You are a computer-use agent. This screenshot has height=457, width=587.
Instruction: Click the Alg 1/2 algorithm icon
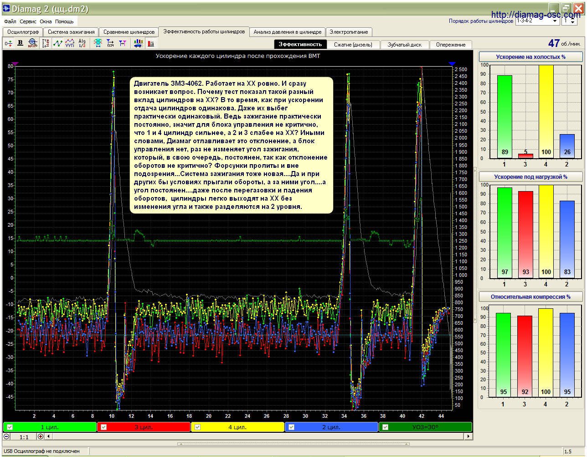click(82, 43)
